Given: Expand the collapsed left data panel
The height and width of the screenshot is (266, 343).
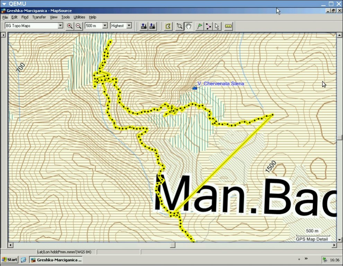Looking at the screenshot, I should click(3, 35).
